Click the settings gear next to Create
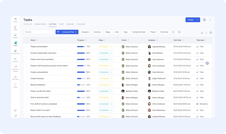The image size is (226, 134). 204,20
